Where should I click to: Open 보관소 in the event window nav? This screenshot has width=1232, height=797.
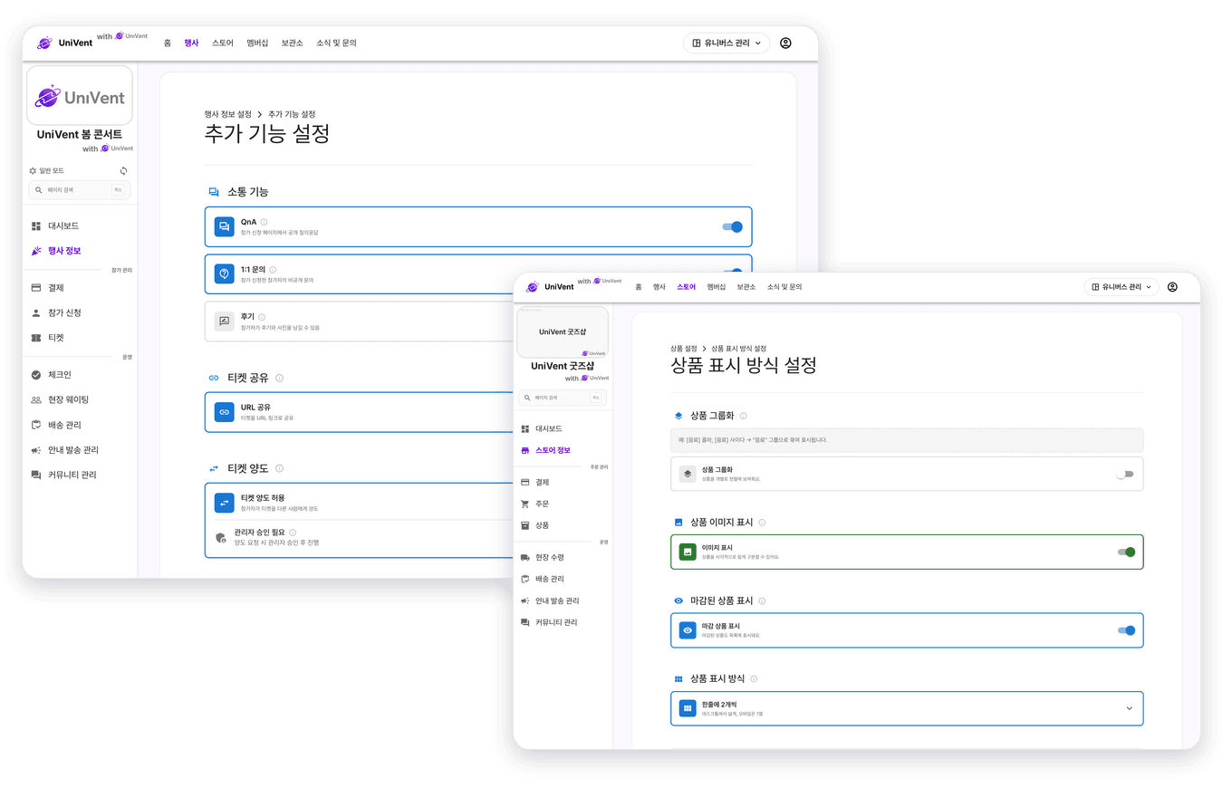pos(292,43)
